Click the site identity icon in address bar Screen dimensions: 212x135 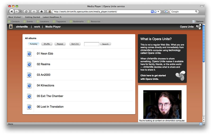coord(50,11)
